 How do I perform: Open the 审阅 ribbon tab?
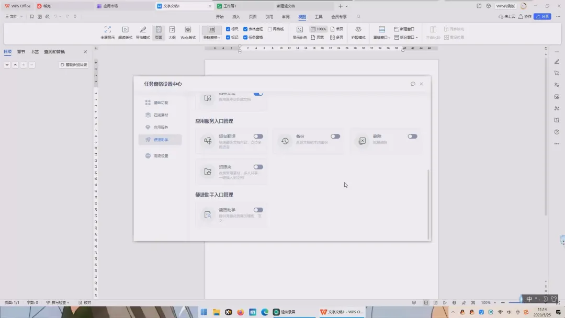pos(286,17)
